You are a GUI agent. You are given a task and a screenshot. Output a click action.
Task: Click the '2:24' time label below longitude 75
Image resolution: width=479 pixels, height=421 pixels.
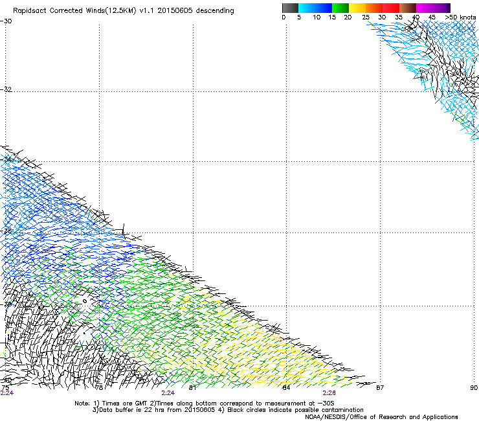point(6,393)
